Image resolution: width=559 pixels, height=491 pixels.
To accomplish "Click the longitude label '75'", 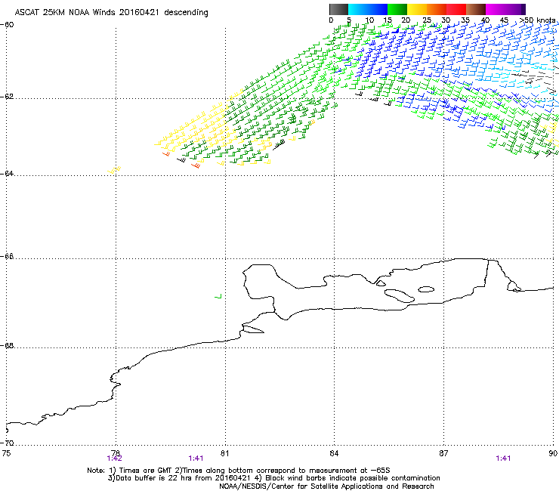I will point(6,452).
